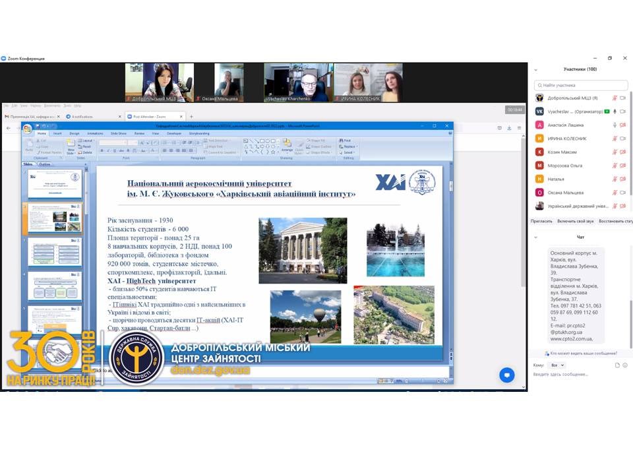Screen dimensions: 633x475
Task: Select the third slide thumbnail
Action: coord(55,253)
